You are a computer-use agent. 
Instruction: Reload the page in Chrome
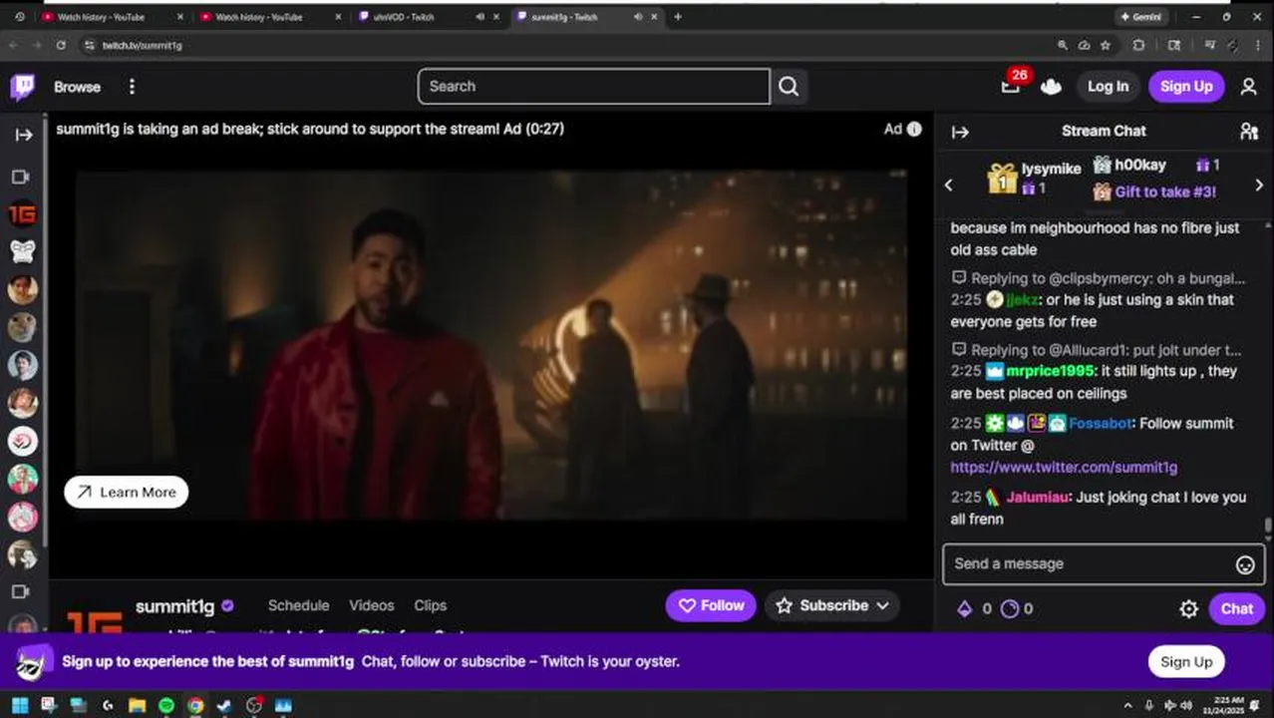(61, 45)
